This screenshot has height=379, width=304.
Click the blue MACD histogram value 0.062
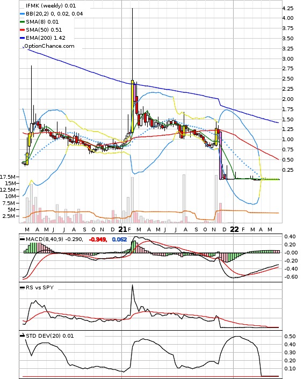tap(119, 239)
